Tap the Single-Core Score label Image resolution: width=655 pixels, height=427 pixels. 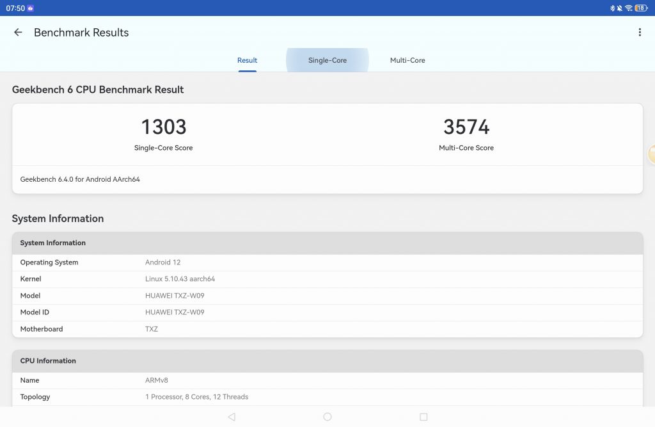pyautogui.click(x=163, y=148)
